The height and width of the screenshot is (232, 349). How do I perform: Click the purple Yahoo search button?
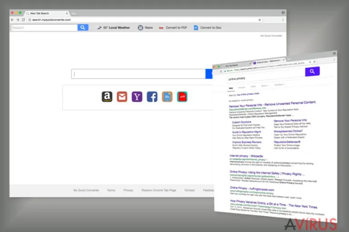coord(312,71)
